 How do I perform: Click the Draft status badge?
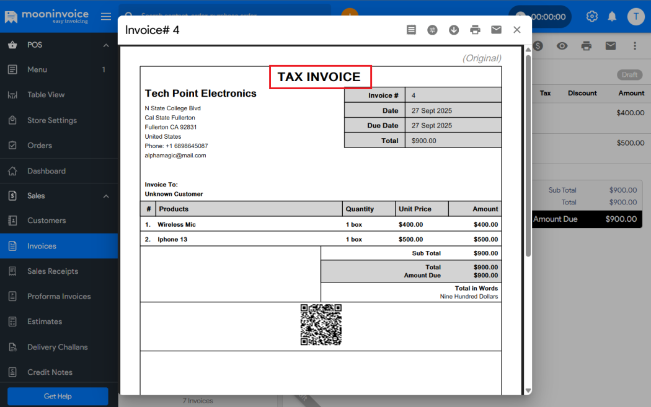[x=629, y=74]
